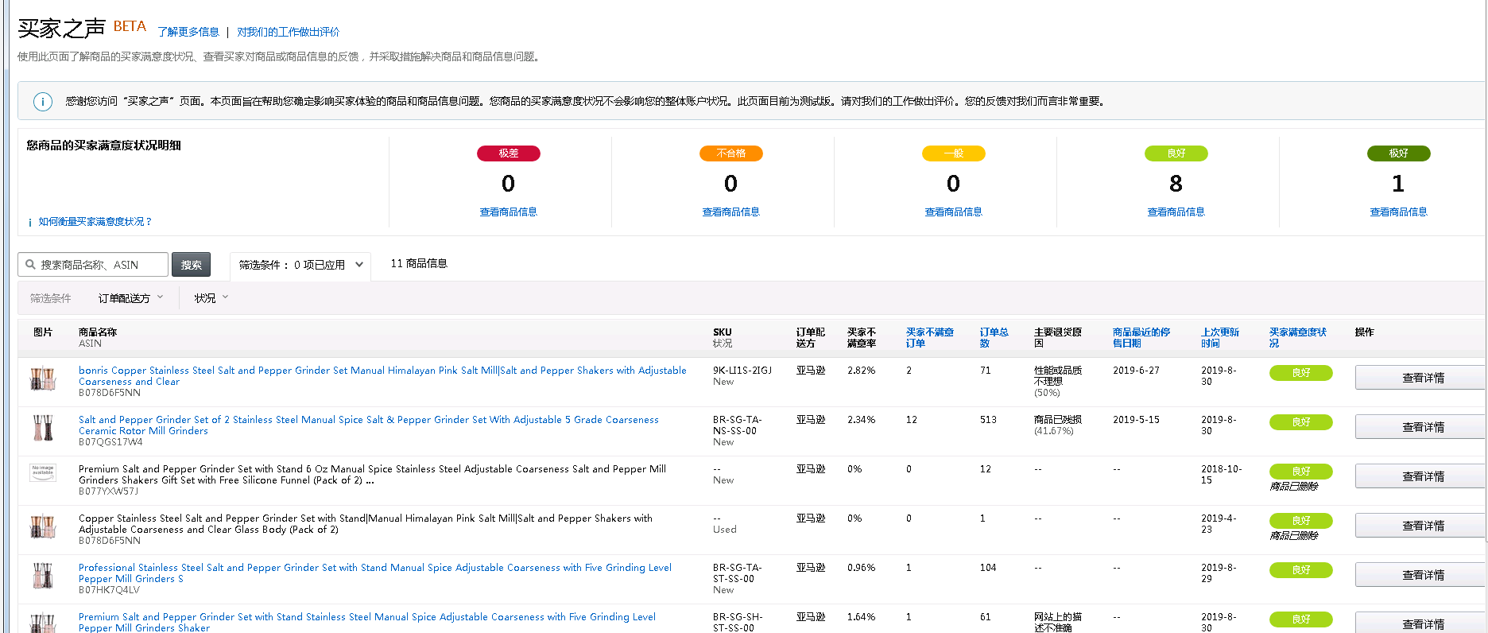View listings under 不合格 category
The image size is (1488, 633).
point(731,212)
